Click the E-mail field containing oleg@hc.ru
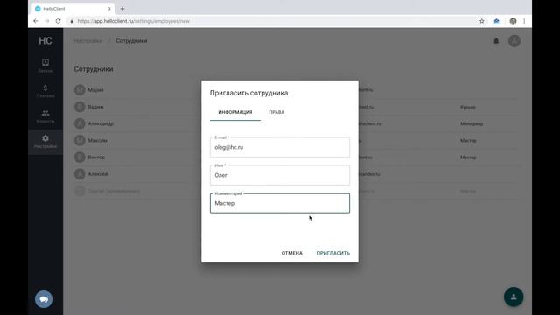 point(280,147)
